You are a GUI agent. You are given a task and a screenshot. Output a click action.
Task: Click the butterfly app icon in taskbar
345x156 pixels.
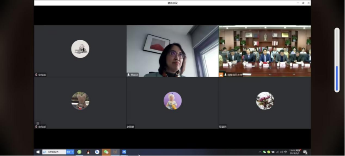(115, 152)
